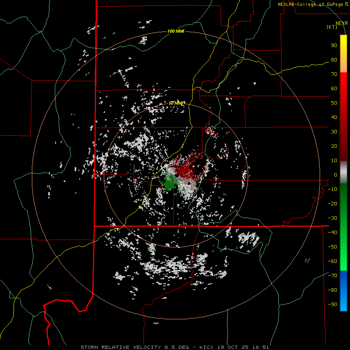Screen dimensions: 350x350
Task: Click the [KT] units label
Action: click(x=332, y=27)
